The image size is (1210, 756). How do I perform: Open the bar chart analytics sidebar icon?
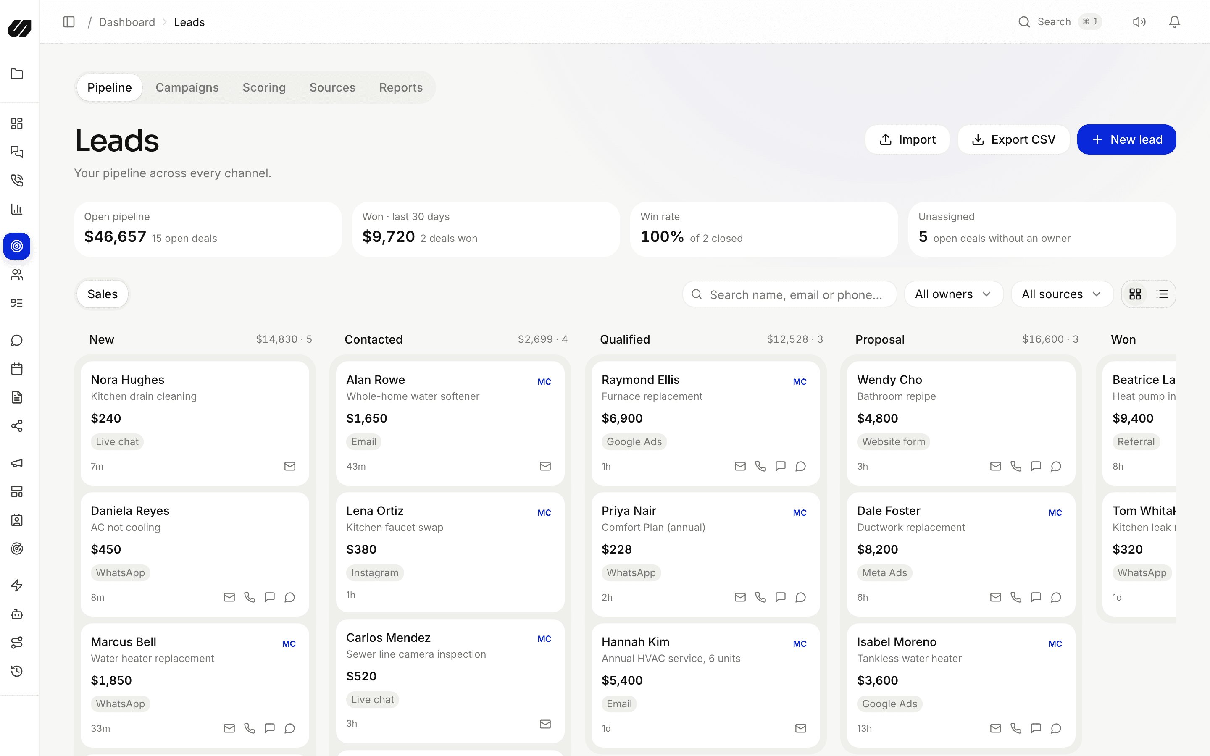17,209
